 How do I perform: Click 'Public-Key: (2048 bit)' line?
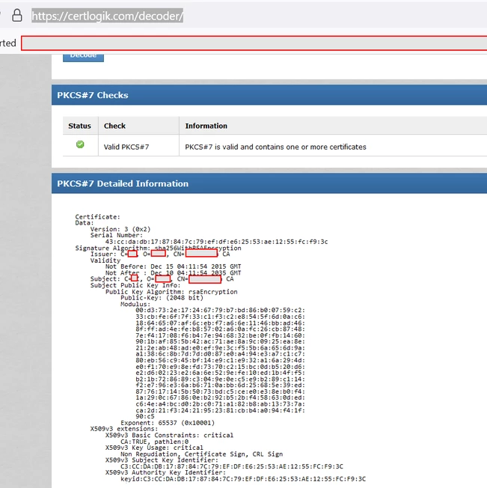tap(162, 298)
